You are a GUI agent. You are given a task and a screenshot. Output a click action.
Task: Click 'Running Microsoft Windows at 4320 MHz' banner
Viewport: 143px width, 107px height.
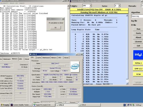click(99, 12)
